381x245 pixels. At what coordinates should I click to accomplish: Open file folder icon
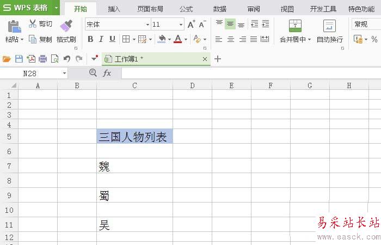[x=7, y=59]
